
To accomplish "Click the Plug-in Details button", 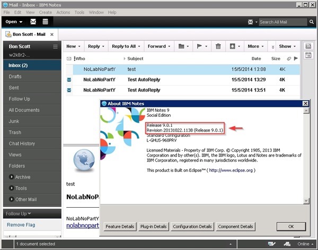I will click(x=153, y=227).
